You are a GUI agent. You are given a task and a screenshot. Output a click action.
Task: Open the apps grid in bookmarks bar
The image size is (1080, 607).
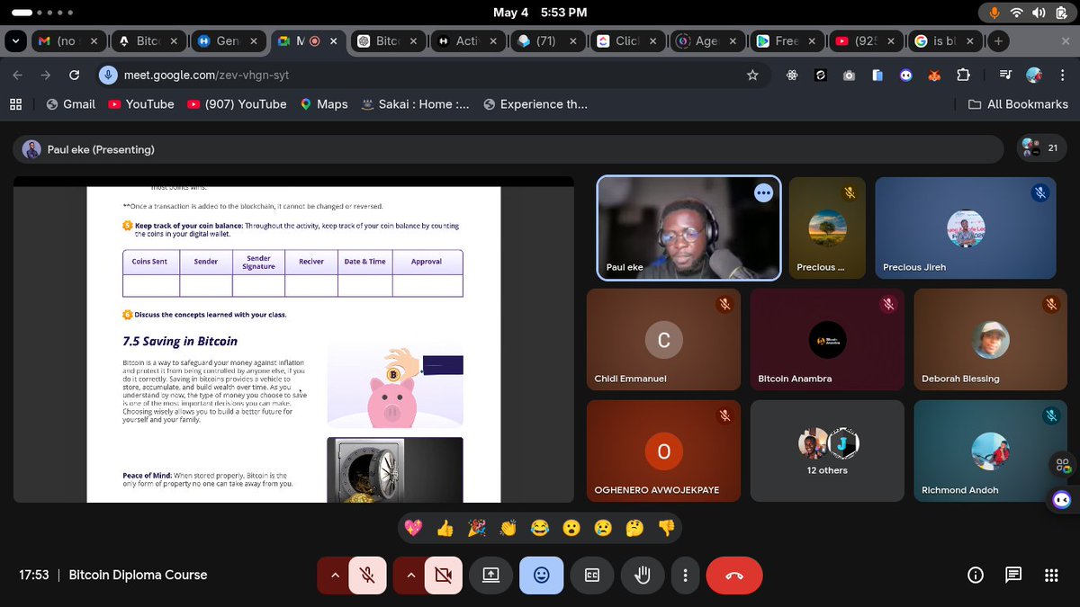click(x=15, y=104)
